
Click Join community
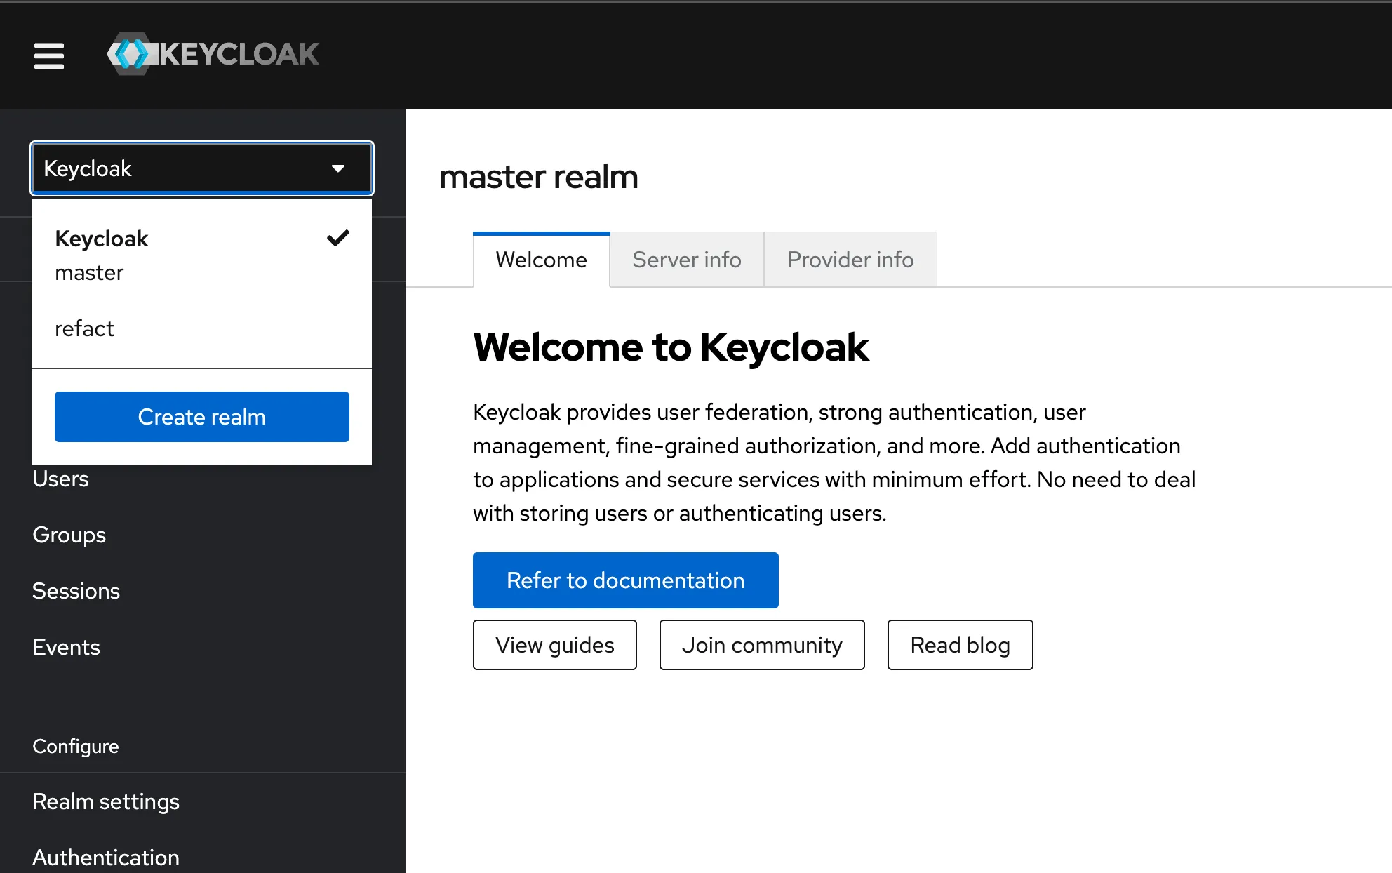point(762,645)
